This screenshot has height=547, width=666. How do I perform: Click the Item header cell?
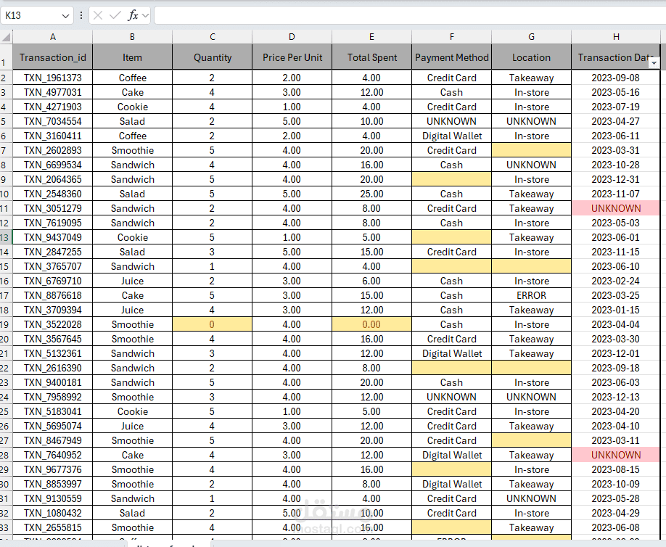pyautogui.click(x=133, y=57)
